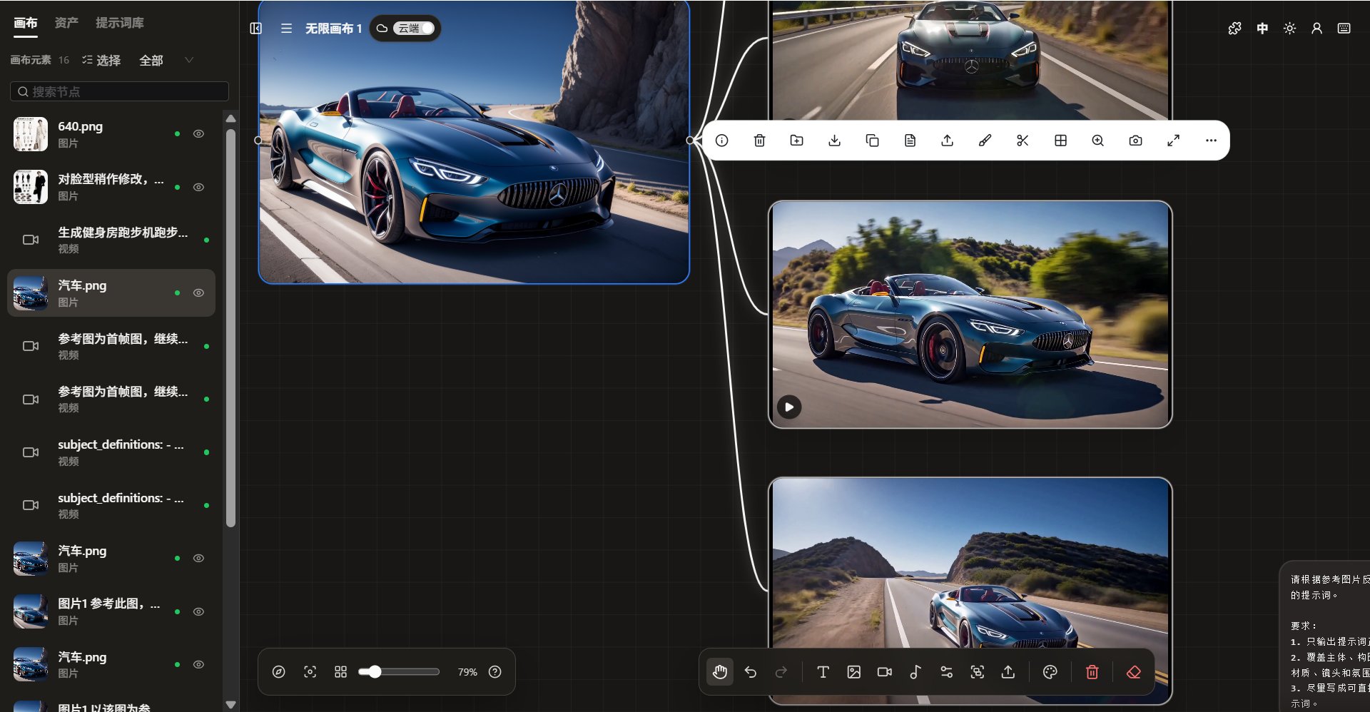
Task: Select the brush edit icon
Action: click(985, 141)
